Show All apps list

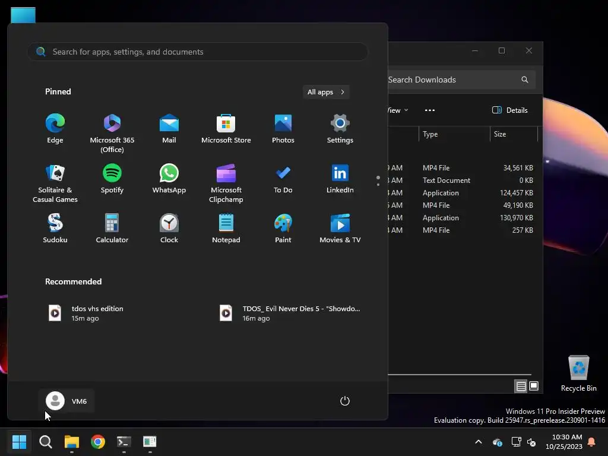[326, 92]
